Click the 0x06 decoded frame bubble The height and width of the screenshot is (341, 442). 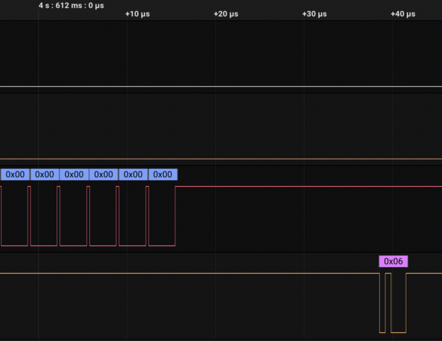(393, 261)
